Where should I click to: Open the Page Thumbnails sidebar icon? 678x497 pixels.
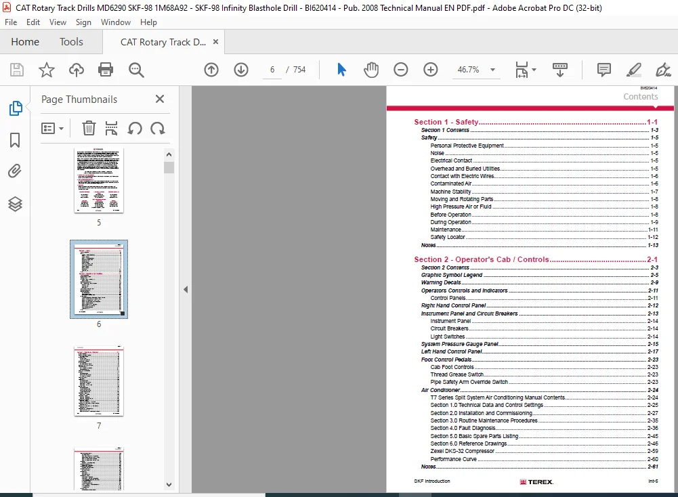tap(16, 108)
